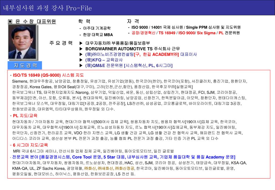This screenshot has height=190, width=275.
Task: Click the text 대우자동차㈜ 부품품질/품질보증부
Action: [x=117, y=43]
